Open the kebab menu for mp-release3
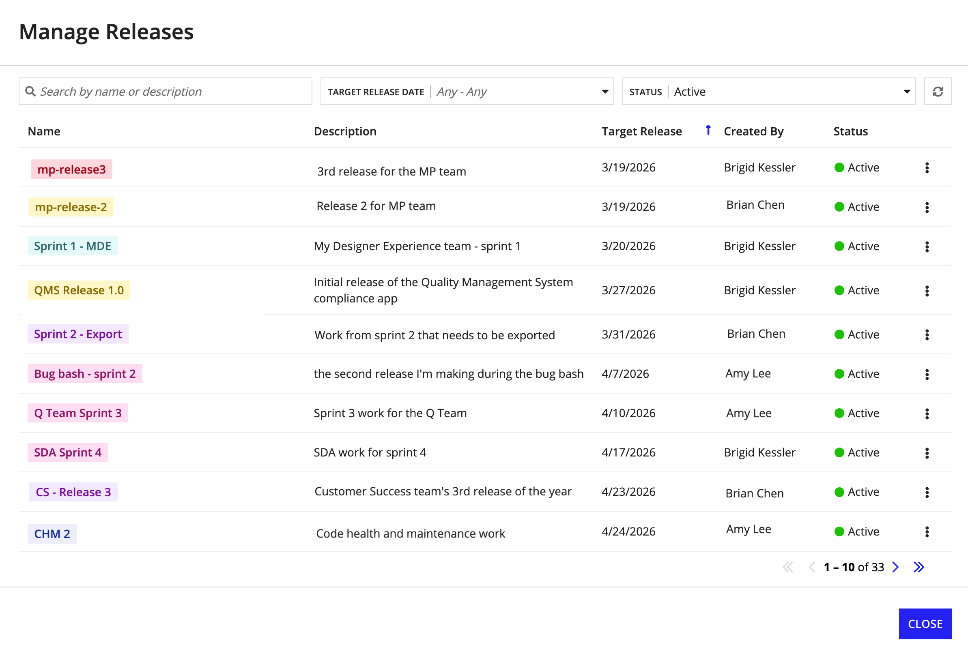 coord(927,168)
